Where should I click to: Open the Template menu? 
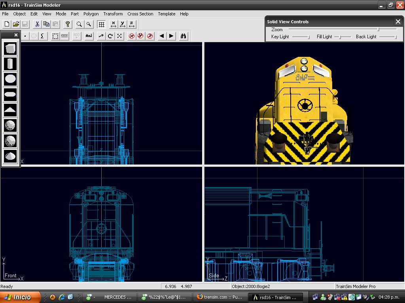167,14
